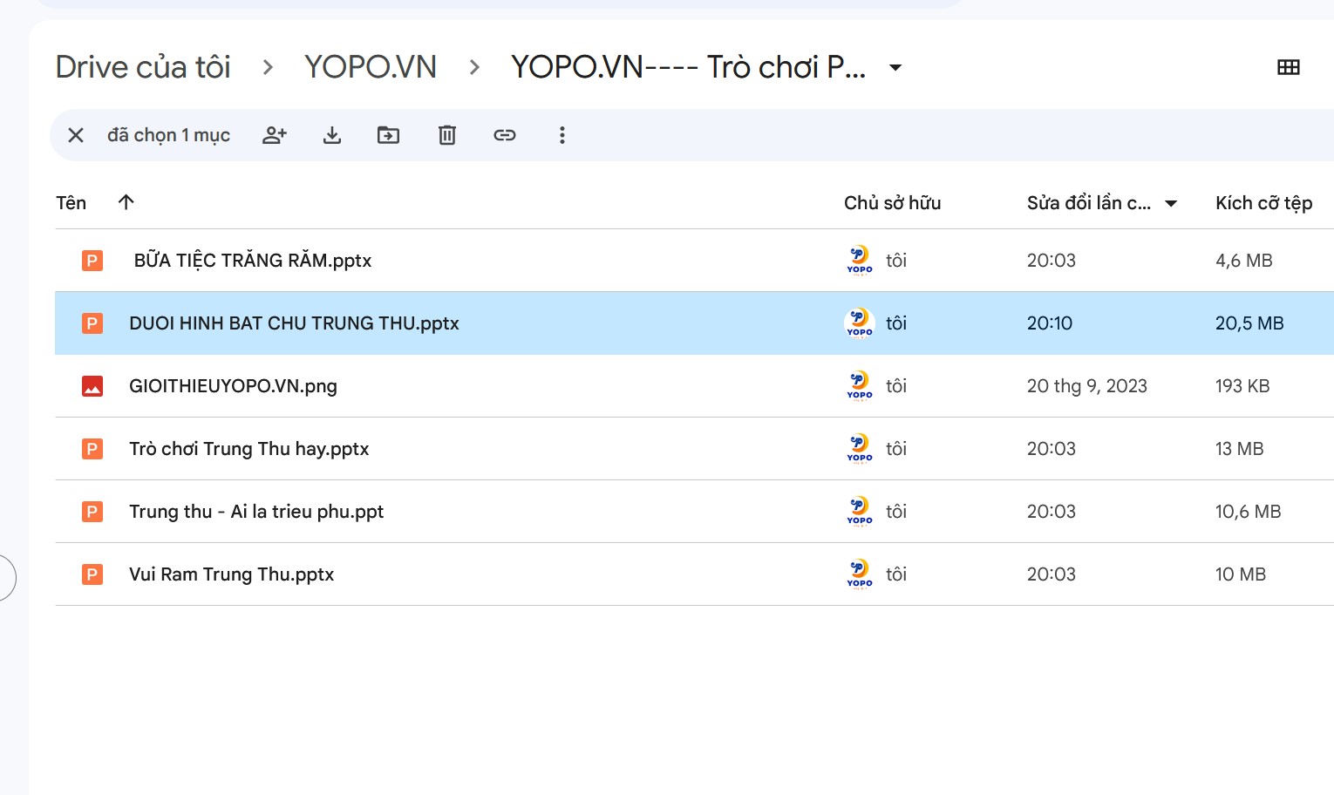Click PowerPoint icon of BỮA TIỆC TRĂNG RẰM
The height and width of the screenshot is (795, 1334).
(x=92, y=261)
